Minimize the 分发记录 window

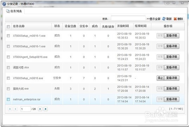(168, 3)
